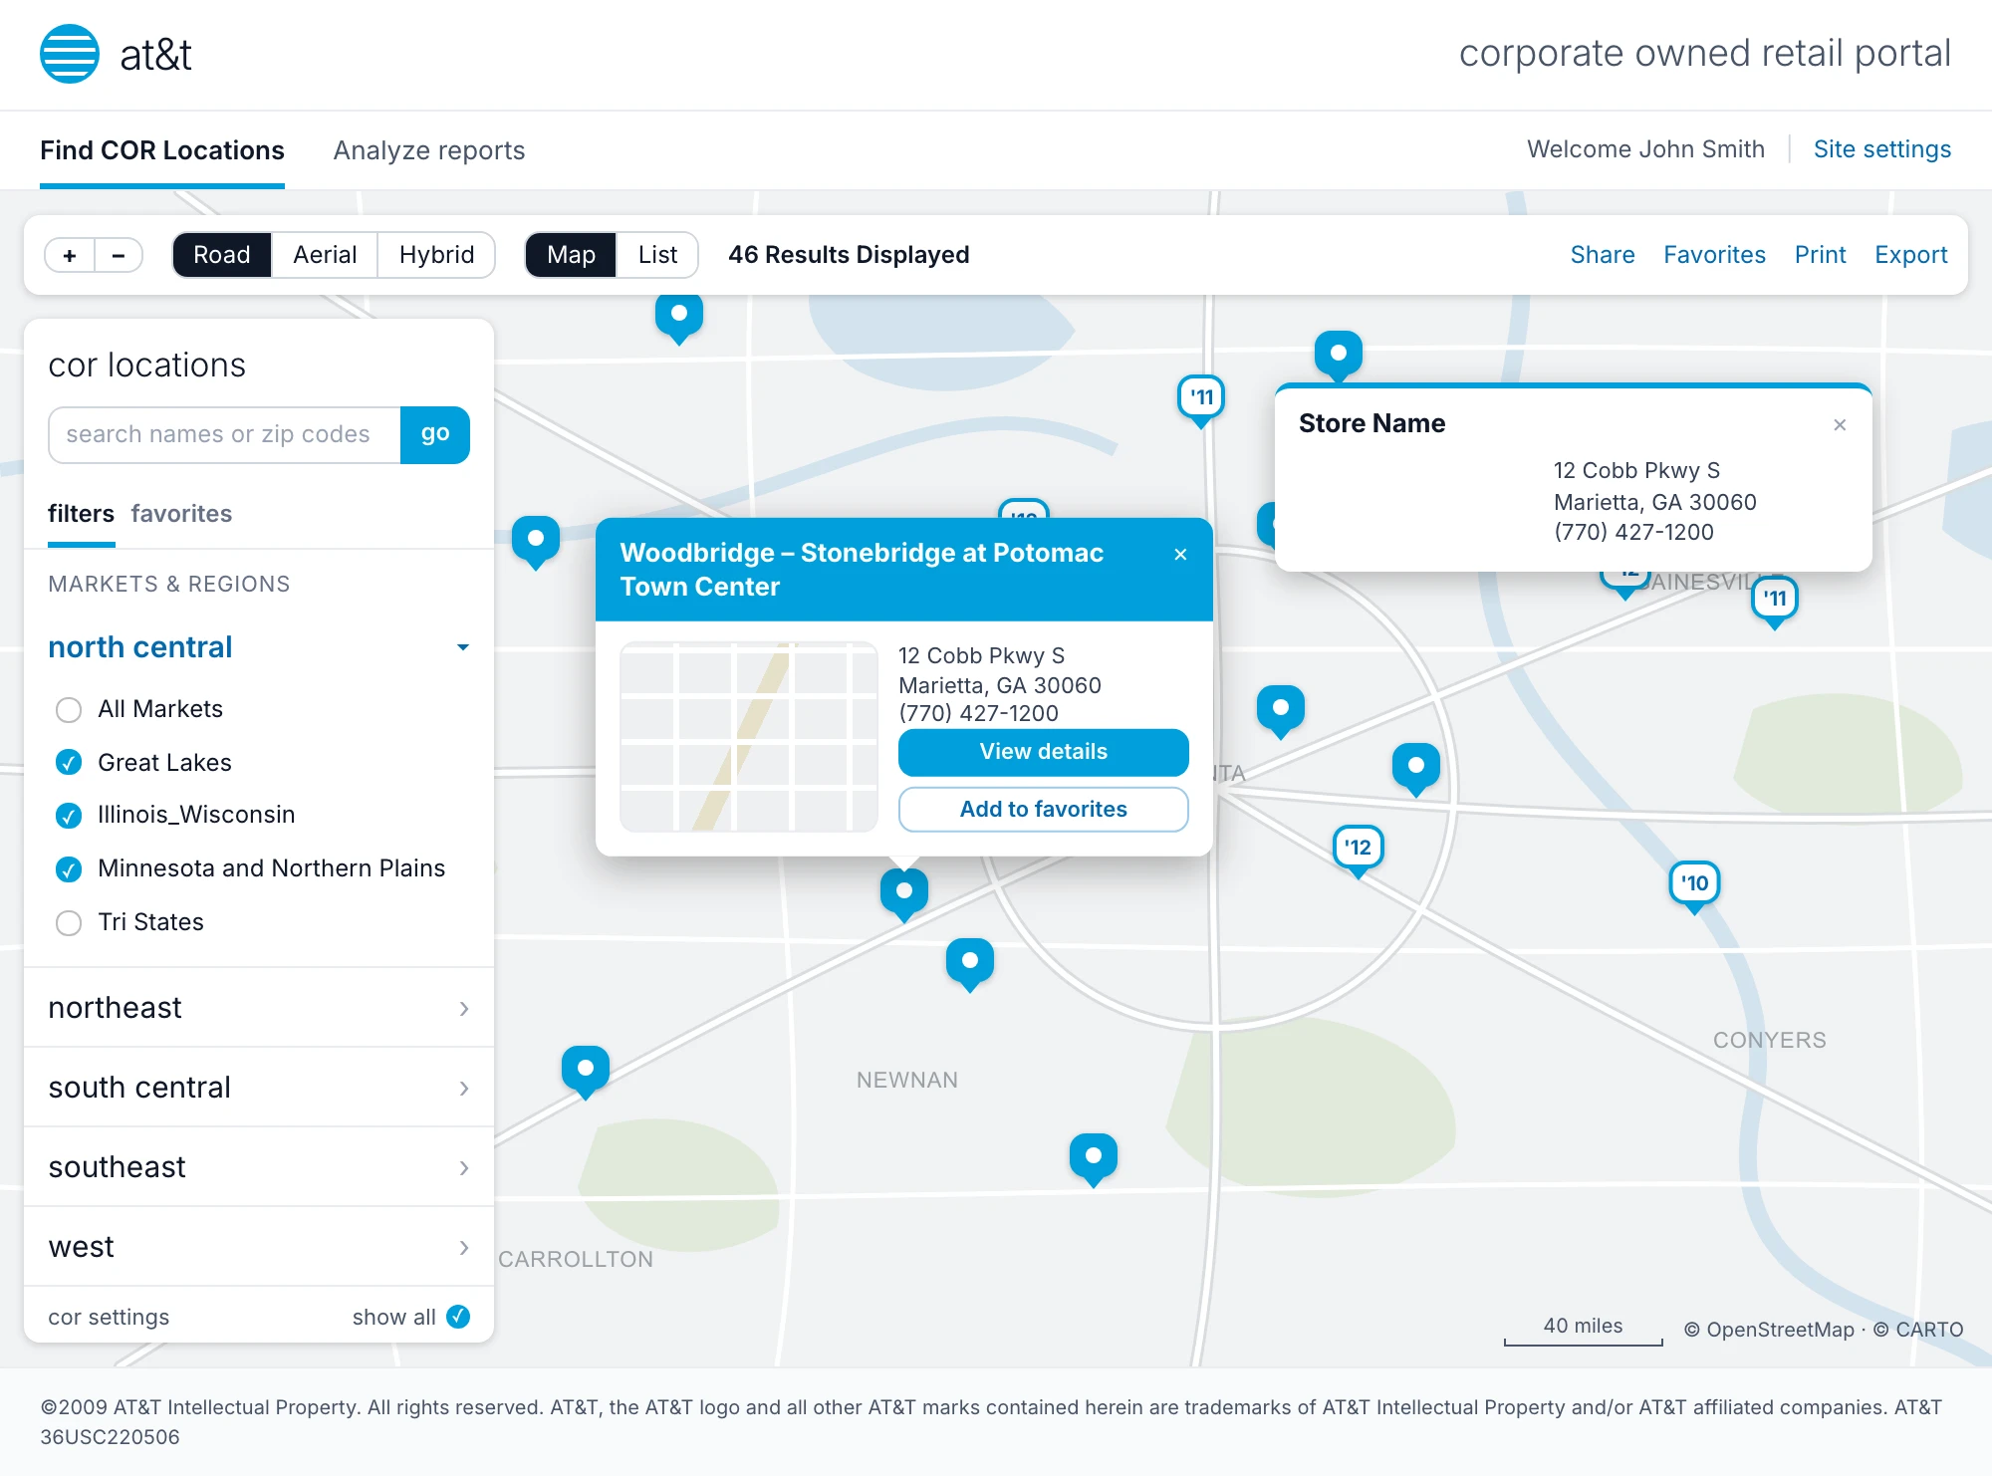Click the map pin left of Woodbridge popup
Screen dimensions: 1992x1476
coord(536,541)
